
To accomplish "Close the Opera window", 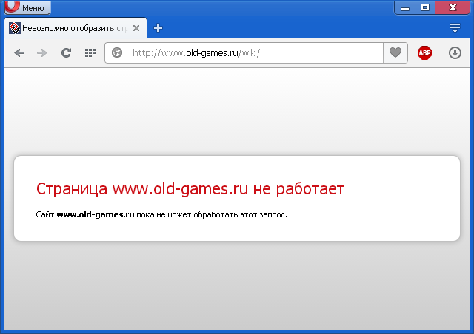I will point(453,7).
